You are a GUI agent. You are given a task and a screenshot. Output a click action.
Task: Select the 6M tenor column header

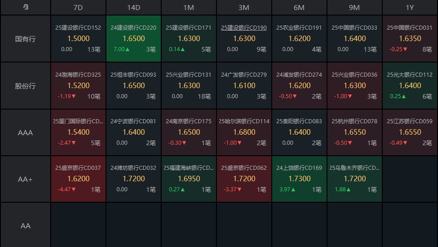coord(299,8)
